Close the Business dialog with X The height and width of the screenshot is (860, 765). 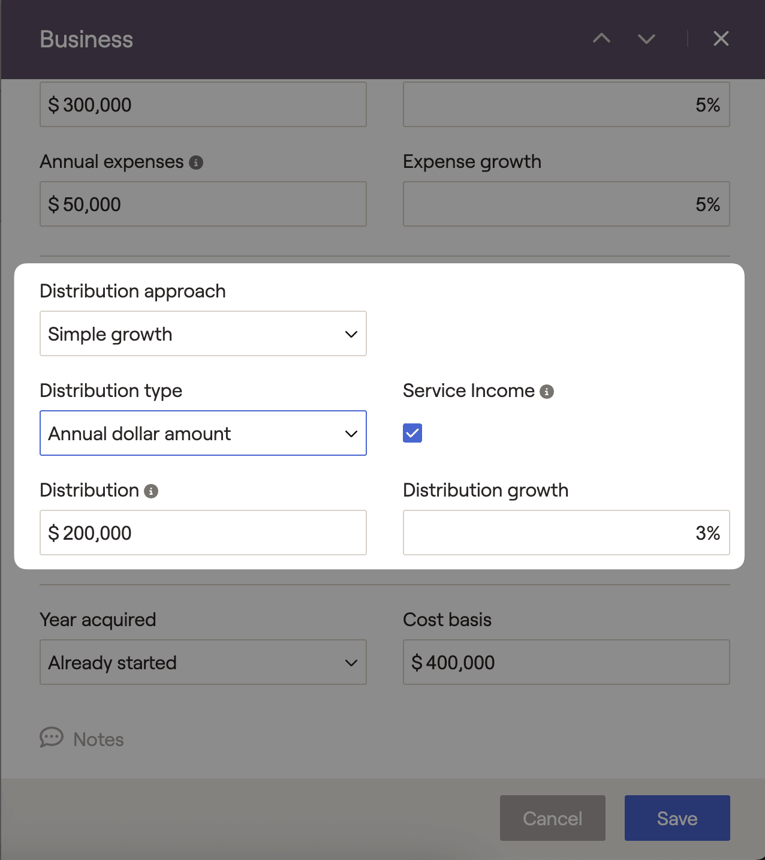[x=721, y=39]
